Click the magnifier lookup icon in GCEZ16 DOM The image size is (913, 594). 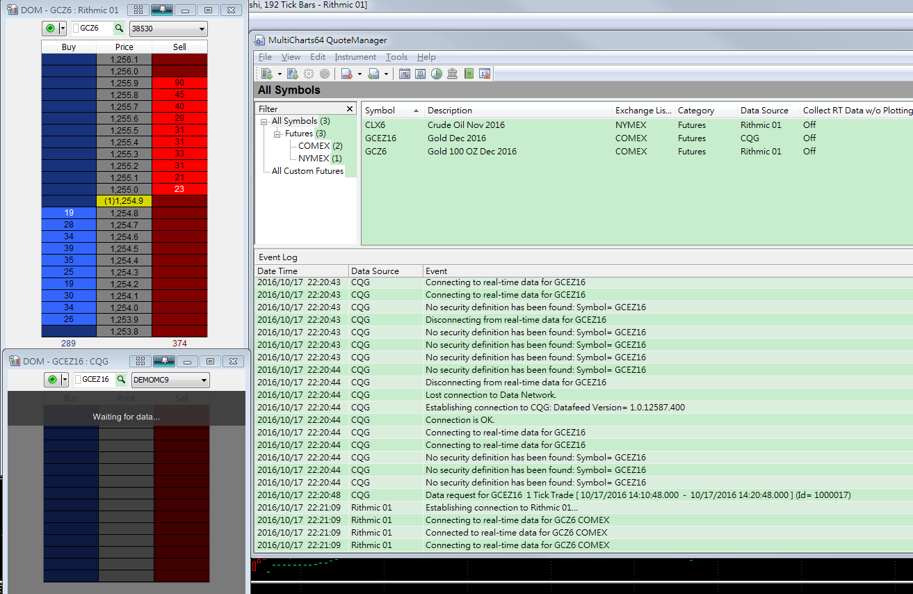click(121, 380)
